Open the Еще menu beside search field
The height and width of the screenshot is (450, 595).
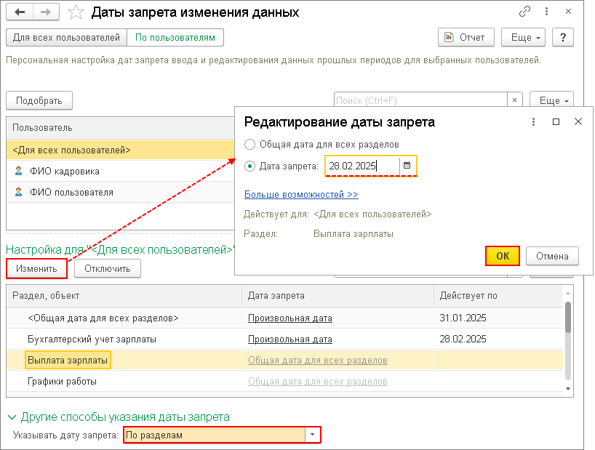(551, 100)
